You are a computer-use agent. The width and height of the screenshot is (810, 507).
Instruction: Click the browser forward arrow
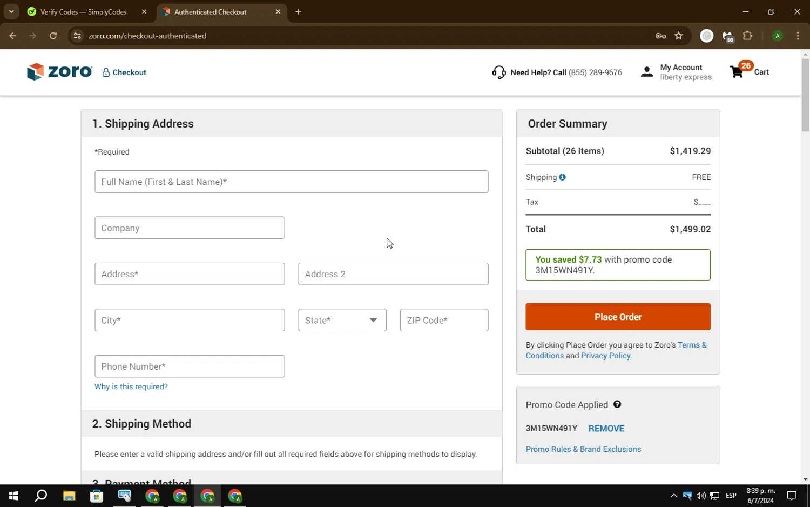[33, 36]
